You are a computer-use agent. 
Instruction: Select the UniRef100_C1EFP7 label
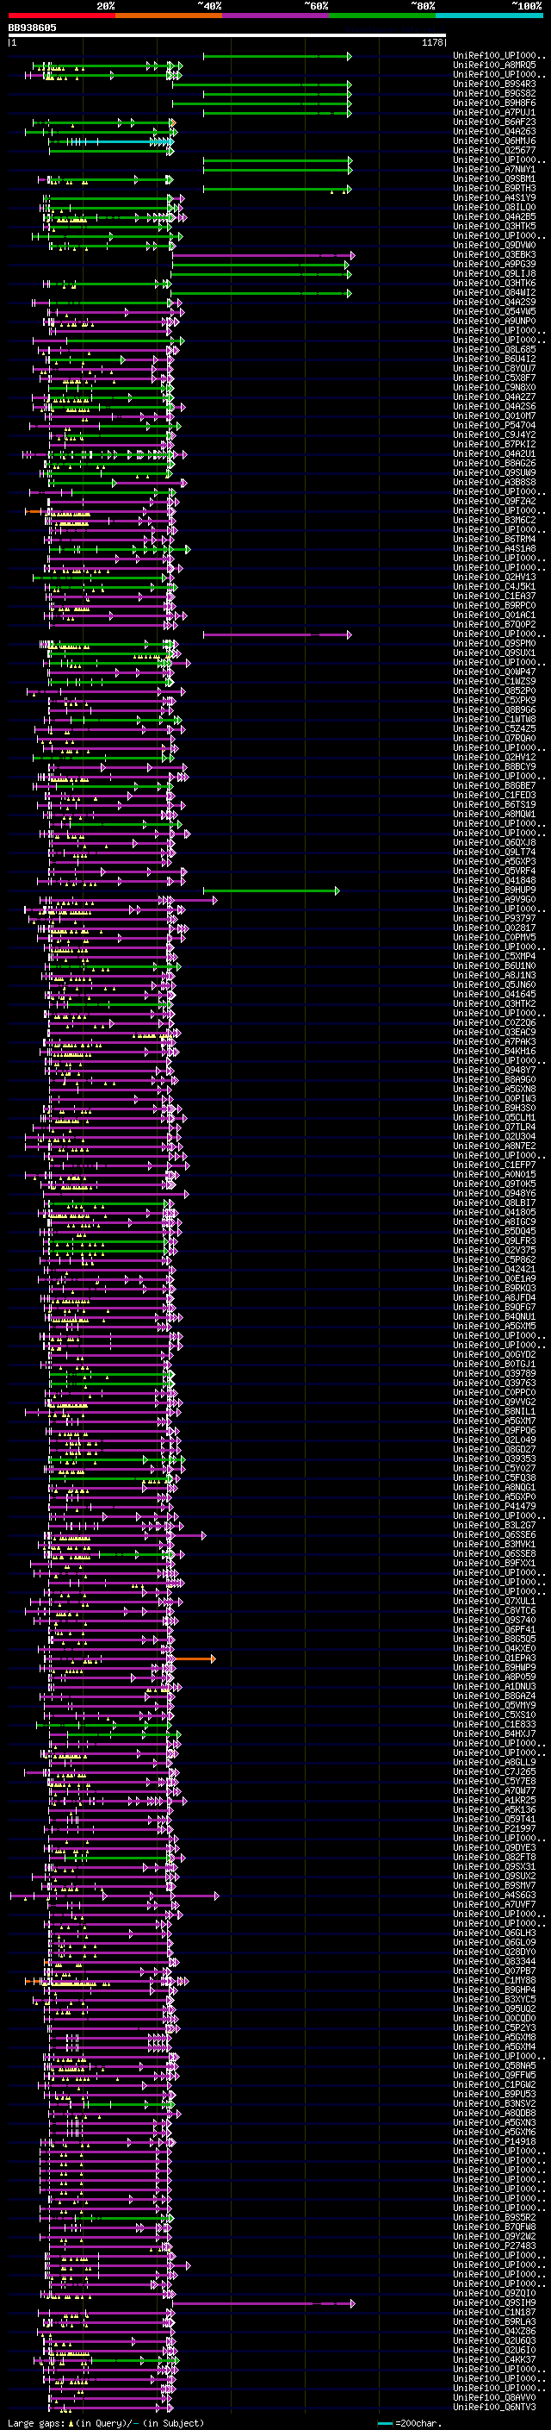[x=494, y=1165]
